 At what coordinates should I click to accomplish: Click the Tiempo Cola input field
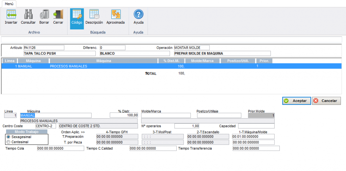[x=60, y=148]
